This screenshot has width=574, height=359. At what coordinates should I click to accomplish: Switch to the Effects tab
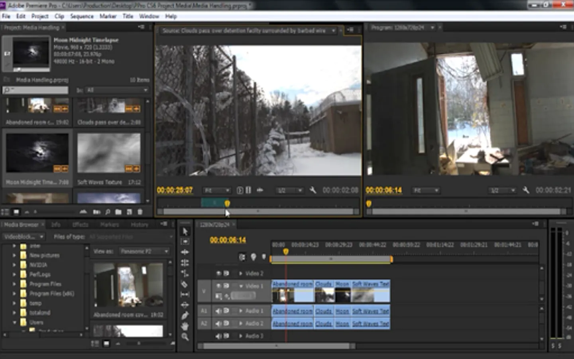pos(80,225)
